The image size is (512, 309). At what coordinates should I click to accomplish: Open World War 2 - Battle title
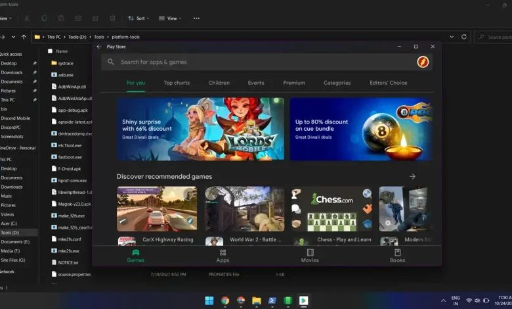point(255,240)
